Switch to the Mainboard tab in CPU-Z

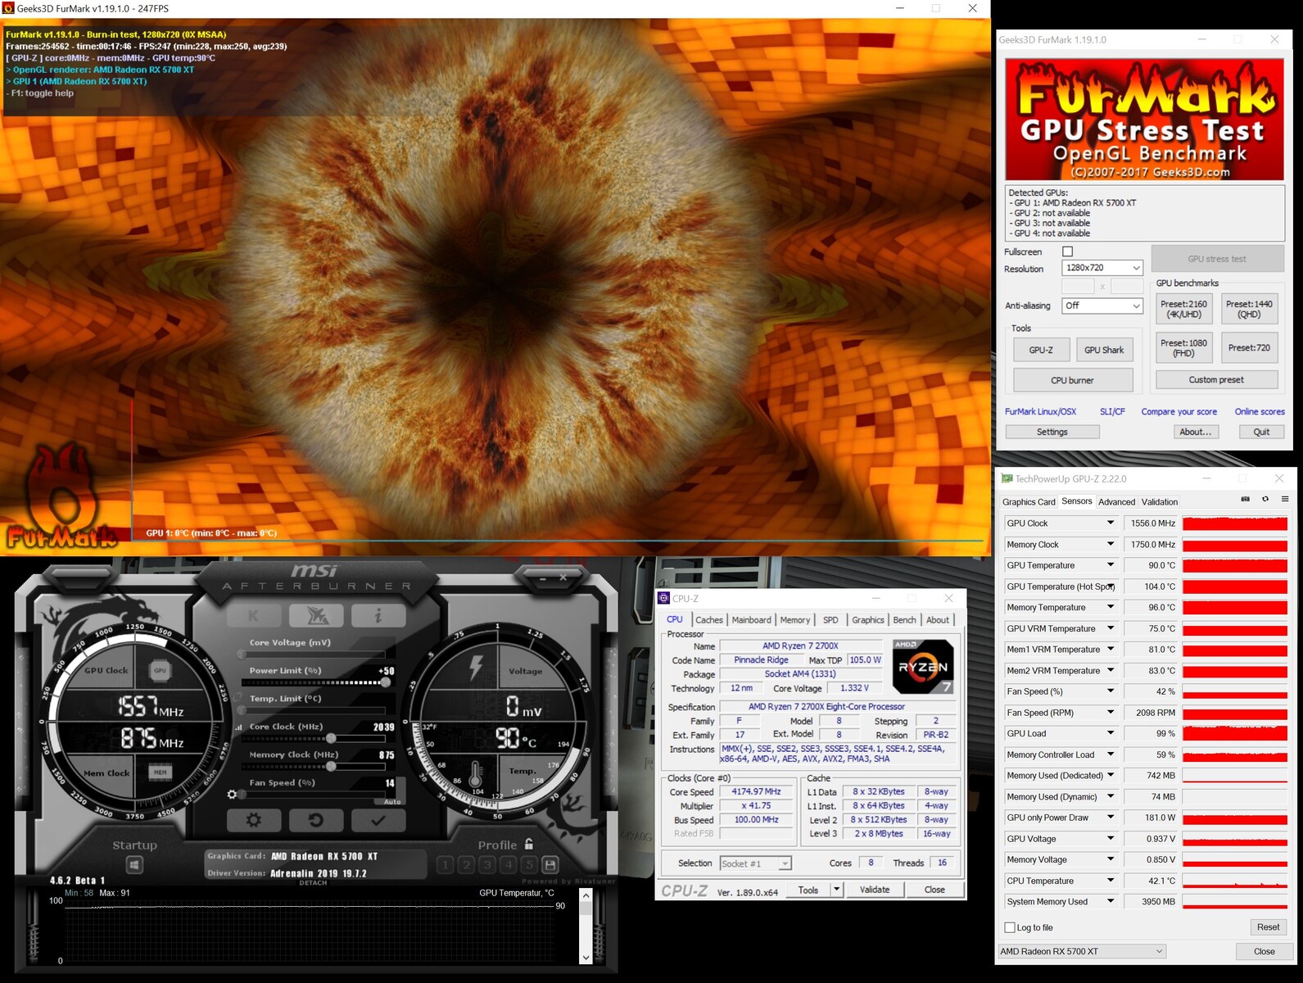click(751, 620)
